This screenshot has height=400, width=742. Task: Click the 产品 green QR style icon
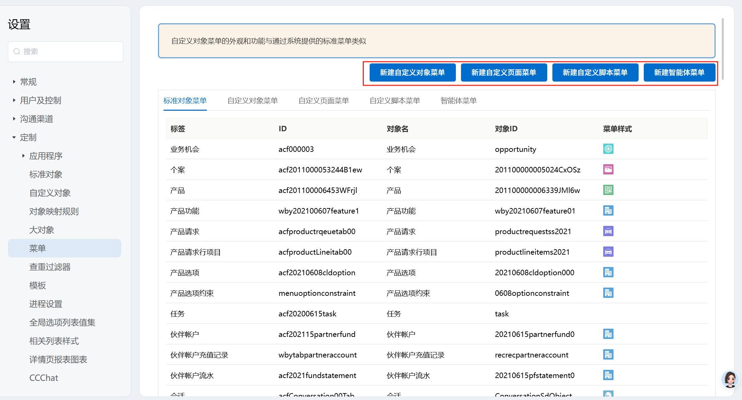[608, 190]
